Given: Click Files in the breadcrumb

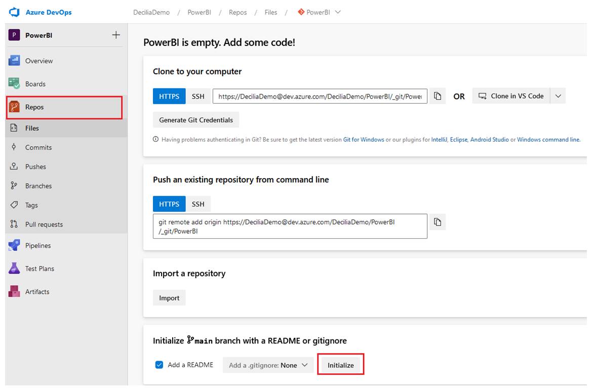Looking at the screenshot, I should click(271, 12).
